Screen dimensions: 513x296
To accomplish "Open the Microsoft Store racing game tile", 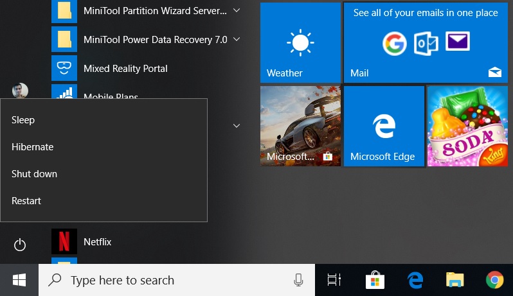I will [300, 126].
